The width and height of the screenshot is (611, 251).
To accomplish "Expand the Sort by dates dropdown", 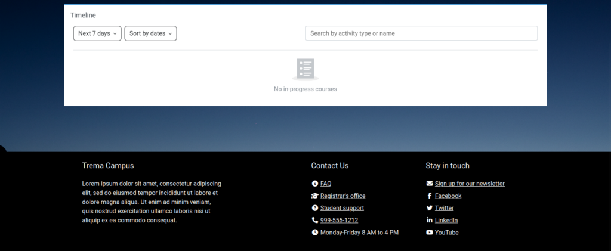I will click(x=150, y=33).
